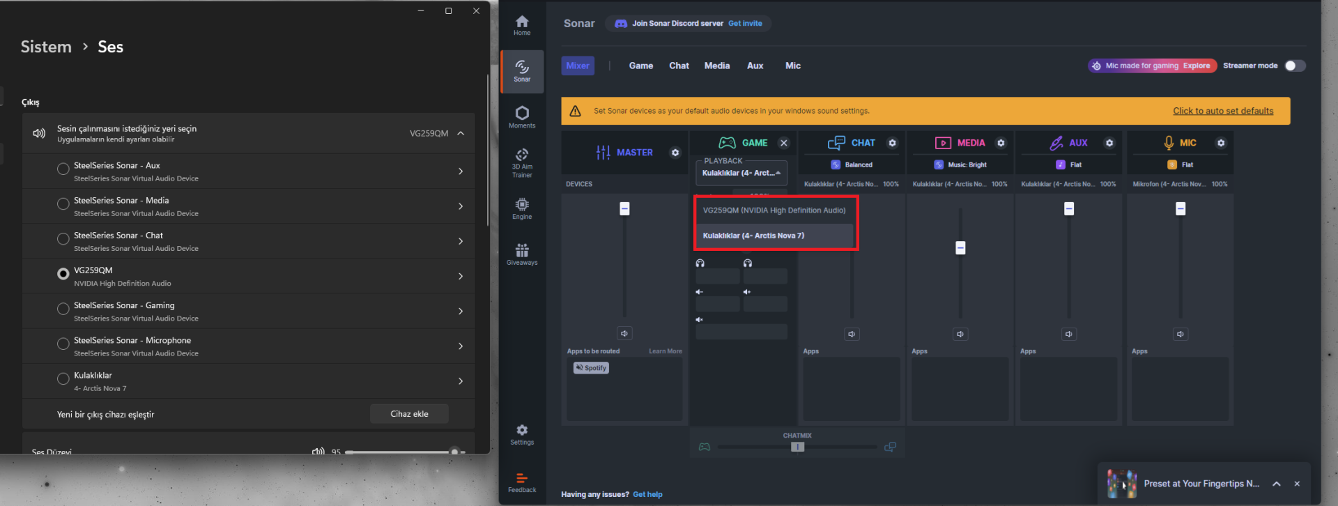Click the Ses Düzeyi volume speaker icon
1338x506 pixels.
coord(318,451)
